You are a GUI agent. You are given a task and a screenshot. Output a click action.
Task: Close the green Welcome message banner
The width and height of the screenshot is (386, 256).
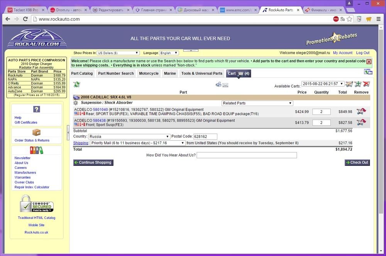point(369,62)
